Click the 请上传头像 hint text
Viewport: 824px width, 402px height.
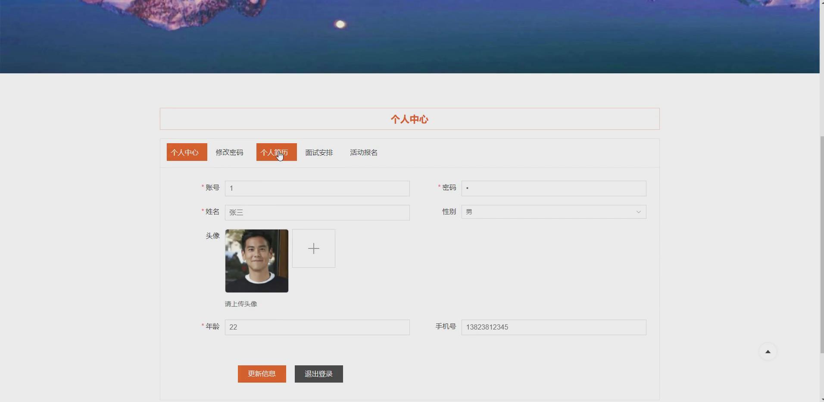point(241,304)
